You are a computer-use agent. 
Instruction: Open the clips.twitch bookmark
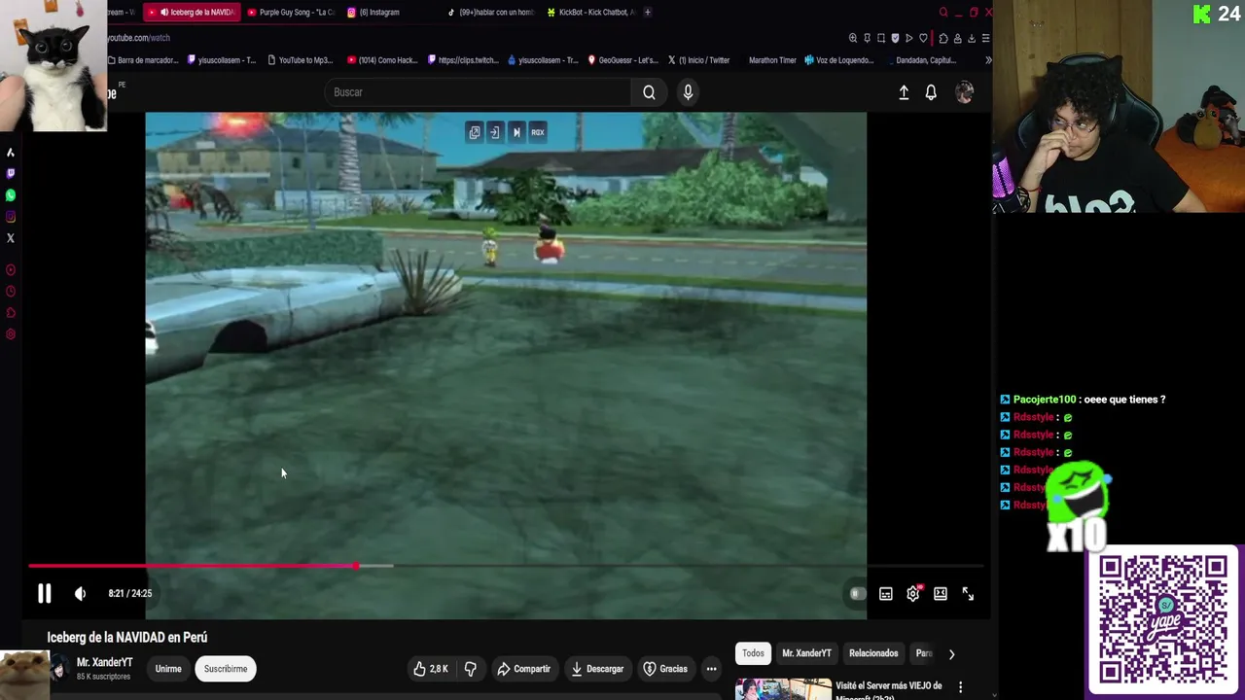(462, 60)
